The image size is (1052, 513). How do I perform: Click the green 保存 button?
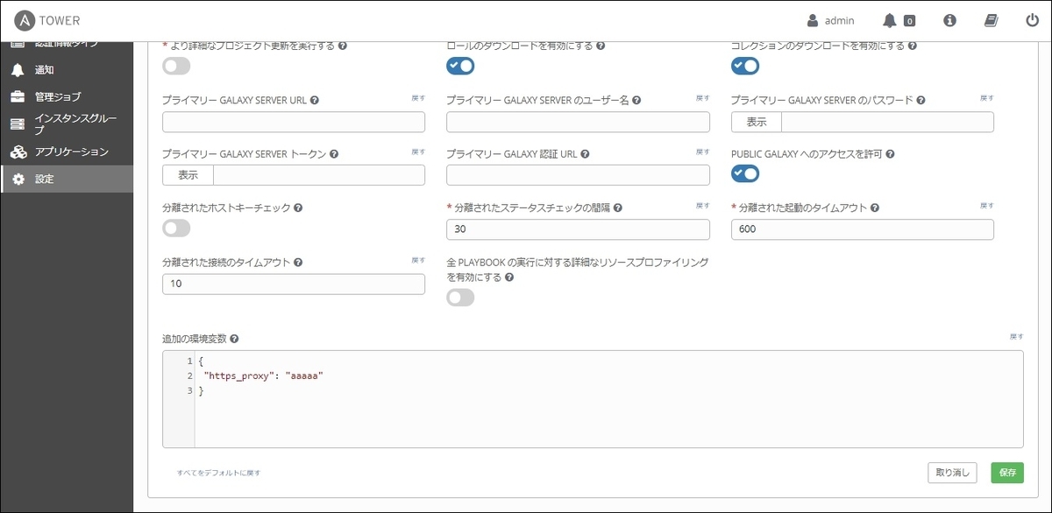(1007, 473)
